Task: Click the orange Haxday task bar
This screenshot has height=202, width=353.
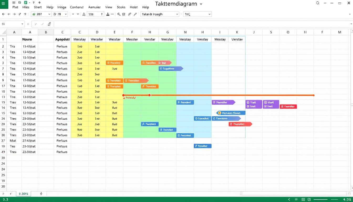Action: 115,63
